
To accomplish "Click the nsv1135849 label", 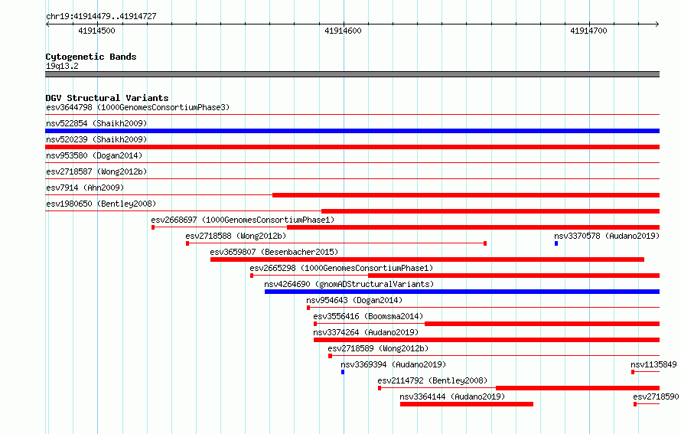I will [x=653, y=364].
